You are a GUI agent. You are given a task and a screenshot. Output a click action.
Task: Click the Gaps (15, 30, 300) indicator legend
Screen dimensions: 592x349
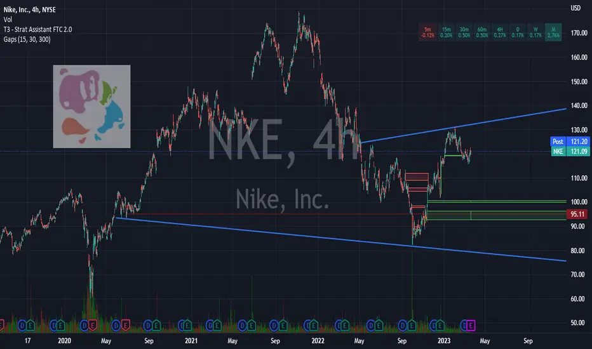point(27,39)
